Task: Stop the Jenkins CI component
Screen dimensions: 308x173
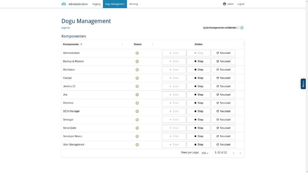Action: pyautogui.click(x=198, y=86)
